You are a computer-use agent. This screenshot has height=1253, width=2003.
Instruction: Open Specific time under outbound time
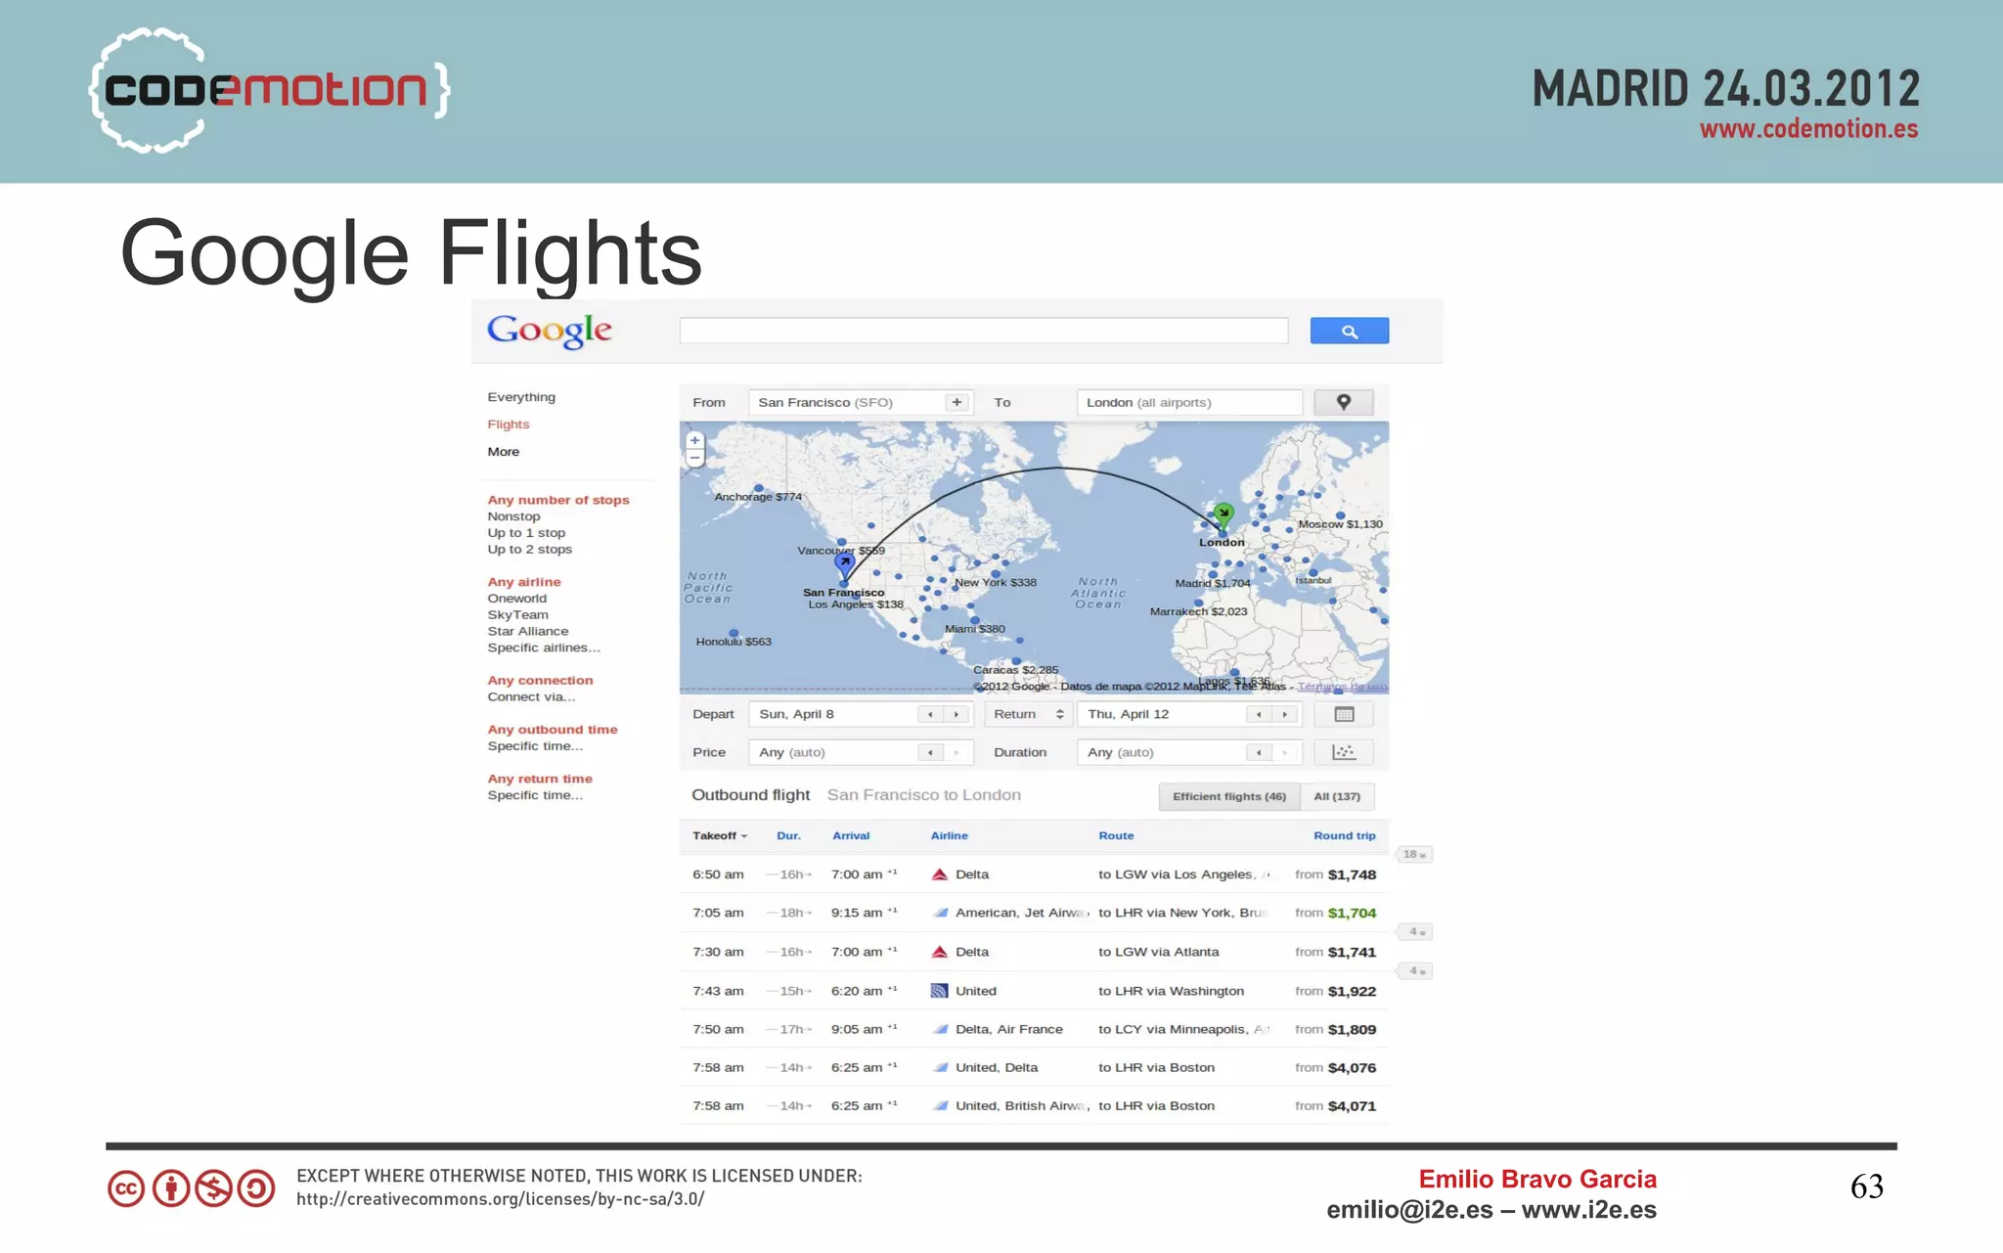(x=535, y=746)
